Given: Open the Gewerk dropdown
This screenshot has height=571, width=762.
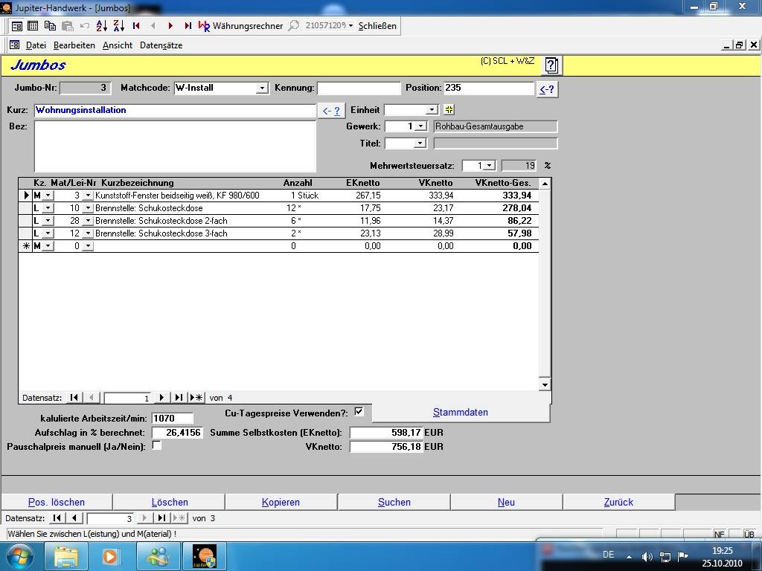Looking at the screenshot, I should (420, 126).
